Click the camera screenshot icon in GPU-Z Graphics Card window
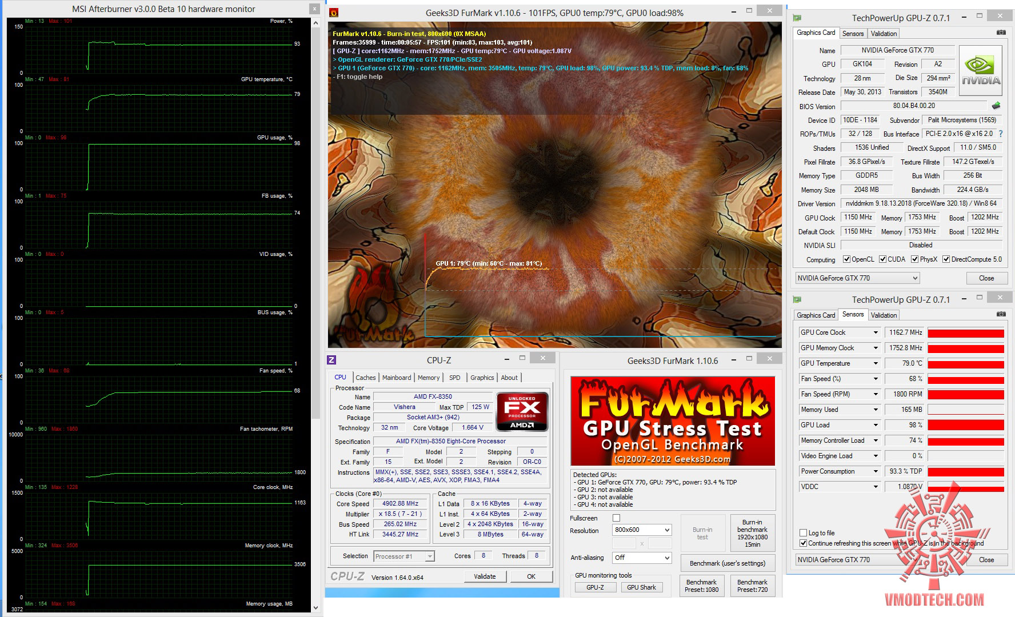The width and height of the screenshot is (1015, 617). (x=1001, y=33)
